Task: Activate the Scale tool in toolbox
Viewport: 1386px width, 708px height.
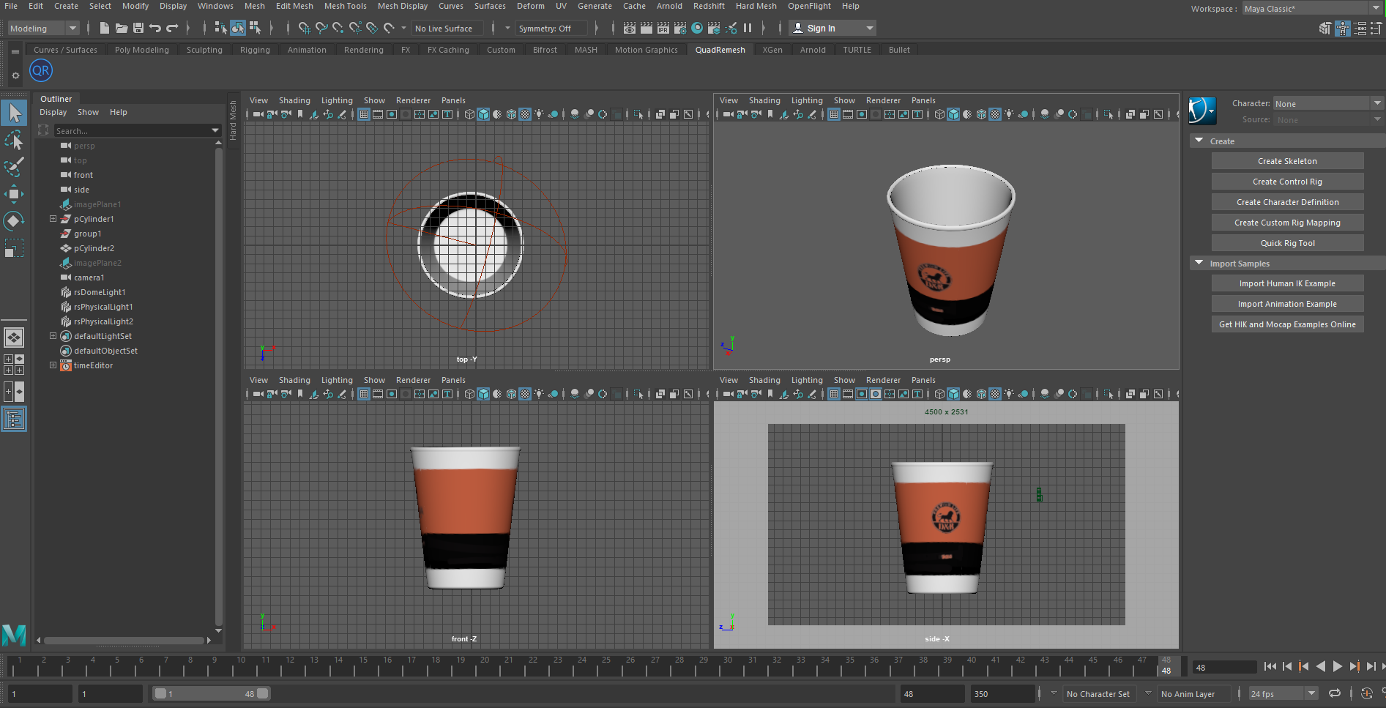Action: point(14,248)
